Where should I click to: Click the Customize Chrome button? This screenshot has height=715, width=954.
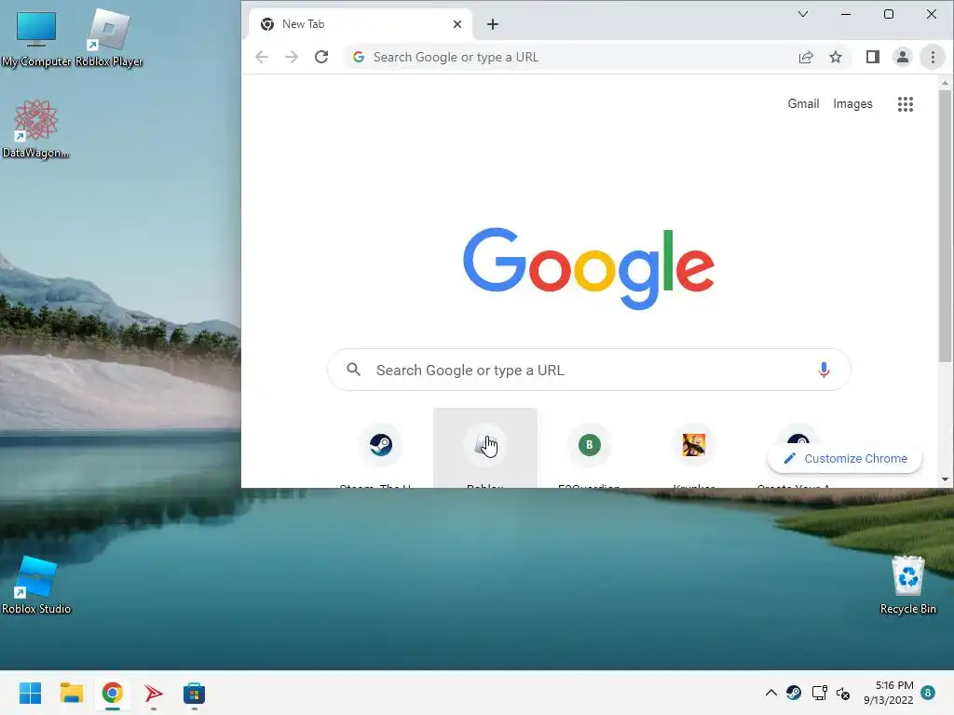click(845, 458)
